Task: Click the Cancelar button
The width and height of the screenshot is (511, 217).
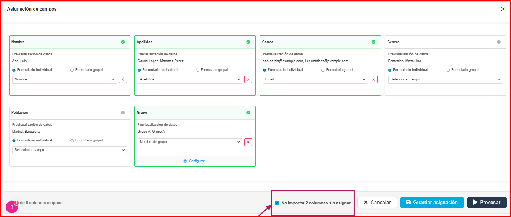Action: [x=377, y=203]
